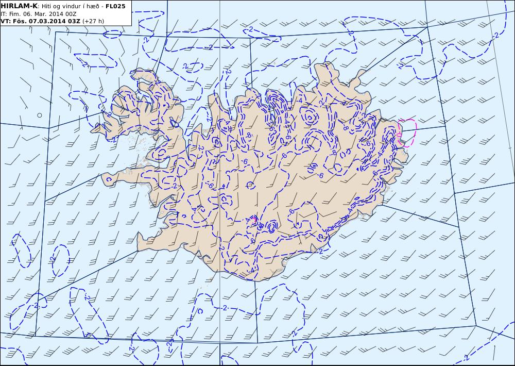Click the 'IT: Fim. 06. Mar. 2014 00Z' line
This screenshot has width=515, height=366.
point(39,14)
